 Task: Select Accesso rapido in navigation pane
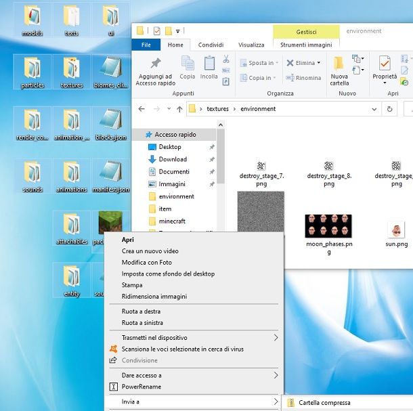point(175,134)
